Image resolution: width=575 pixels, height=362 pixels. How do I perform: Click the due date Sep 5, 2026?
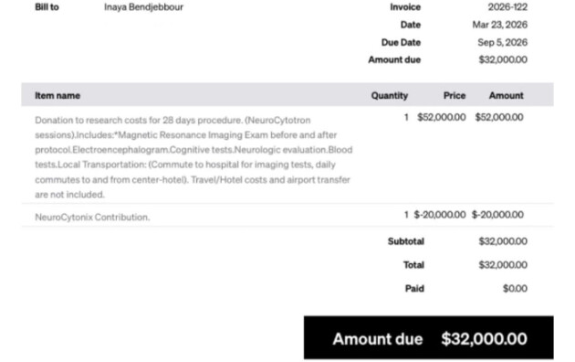pos(502,42)
